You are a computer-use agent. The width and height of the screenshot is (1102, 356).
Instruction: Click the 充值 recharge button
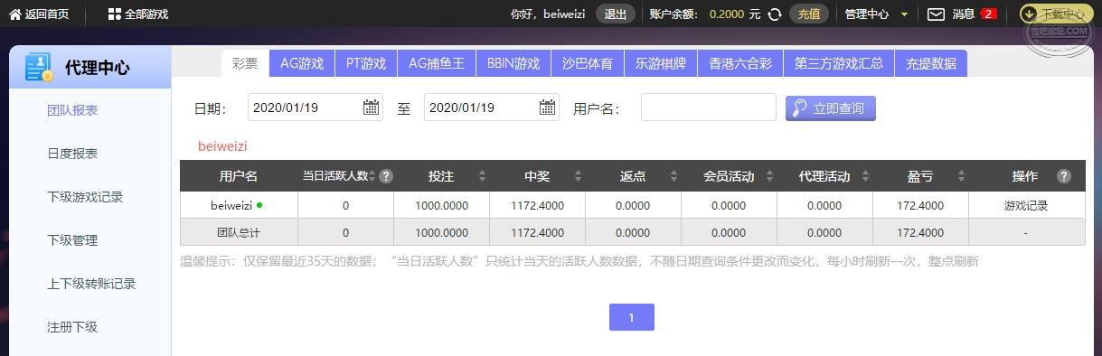point(809,14)
